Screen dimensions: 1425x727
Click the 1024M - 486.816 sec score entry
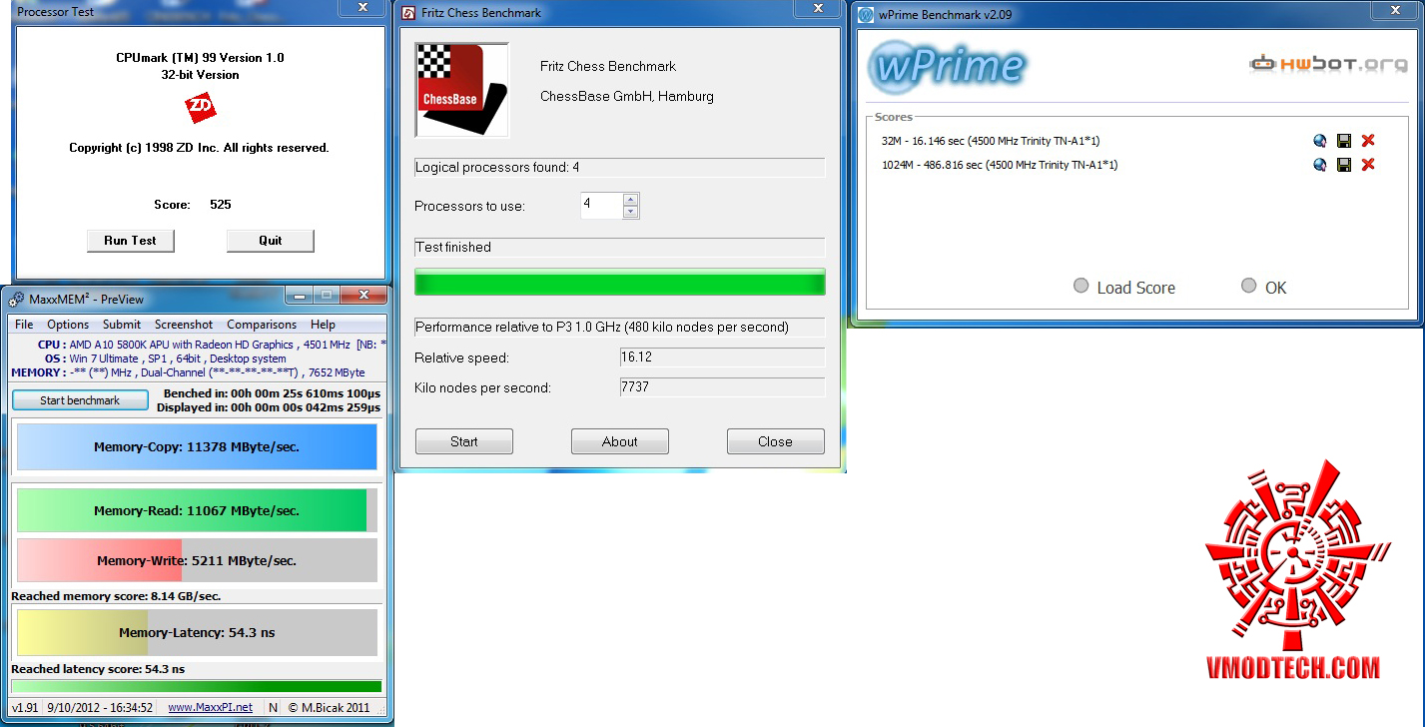(1000, 165)
